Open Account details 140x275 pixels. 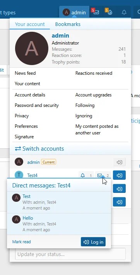[x=30, y=95]
